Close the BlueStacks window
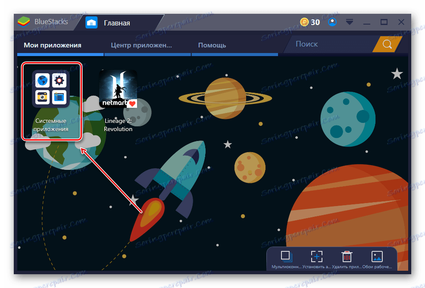Viewport: 425px width, 288px height. coord(401,22)
